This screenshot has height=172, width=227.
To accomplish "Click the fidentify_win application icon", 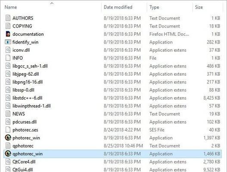I will [8, 42].
